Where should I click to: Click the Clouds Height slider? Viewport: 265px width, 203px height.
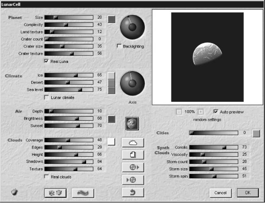69,155
